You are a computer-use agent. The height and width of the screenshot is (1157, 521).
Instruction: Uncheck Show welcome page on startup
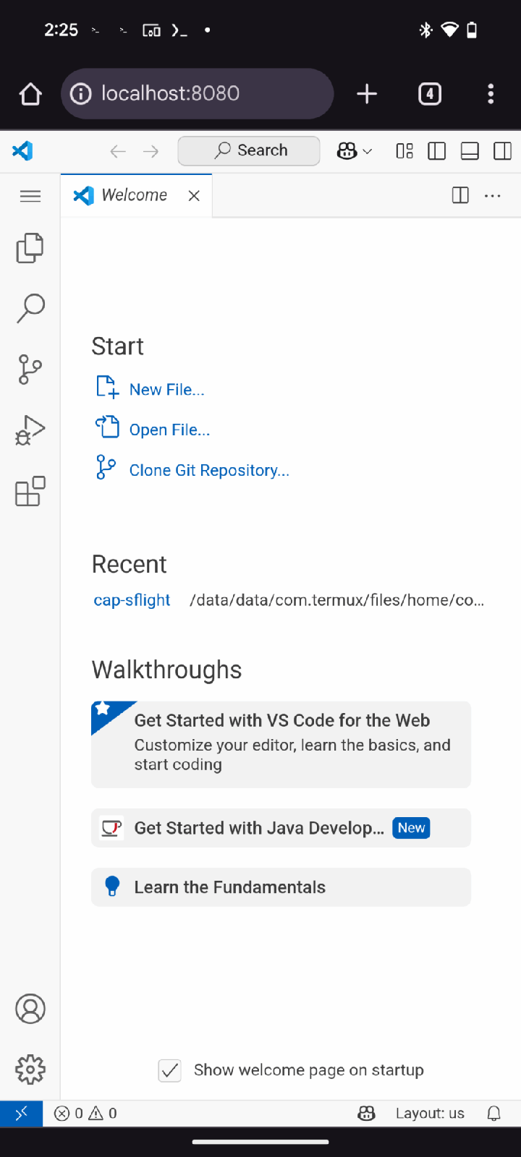170,1070
